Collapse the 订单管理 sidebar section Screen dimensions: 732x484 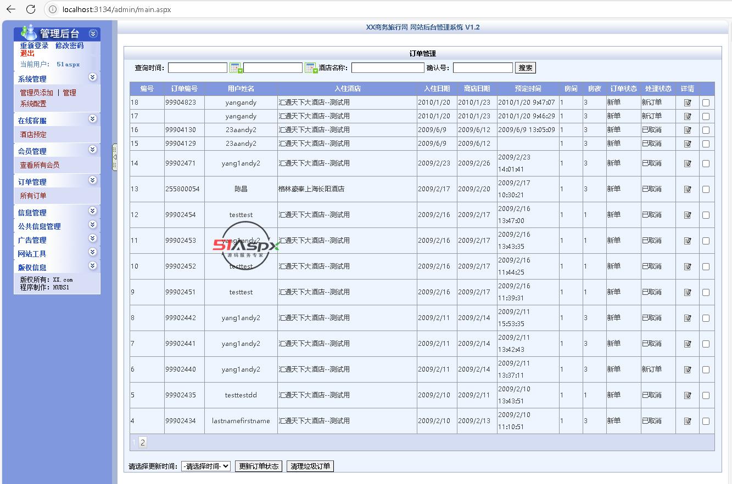pos(93,180)
